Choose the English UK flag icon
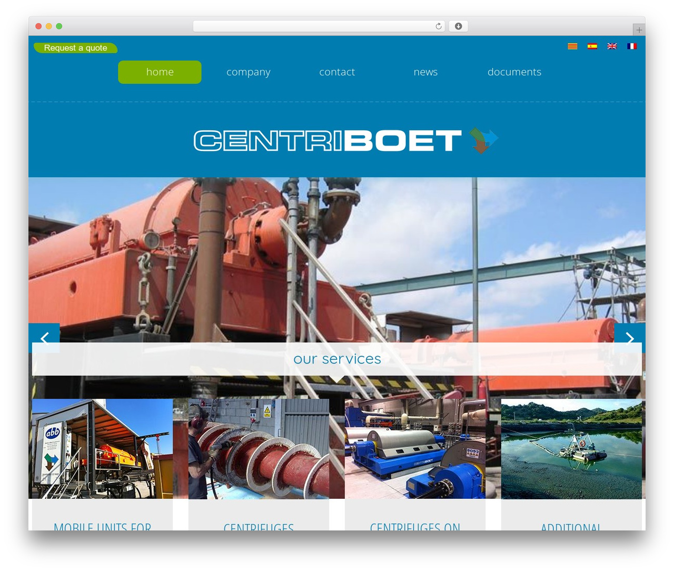This screenshot has height=571, width=674. coord(612,46)
